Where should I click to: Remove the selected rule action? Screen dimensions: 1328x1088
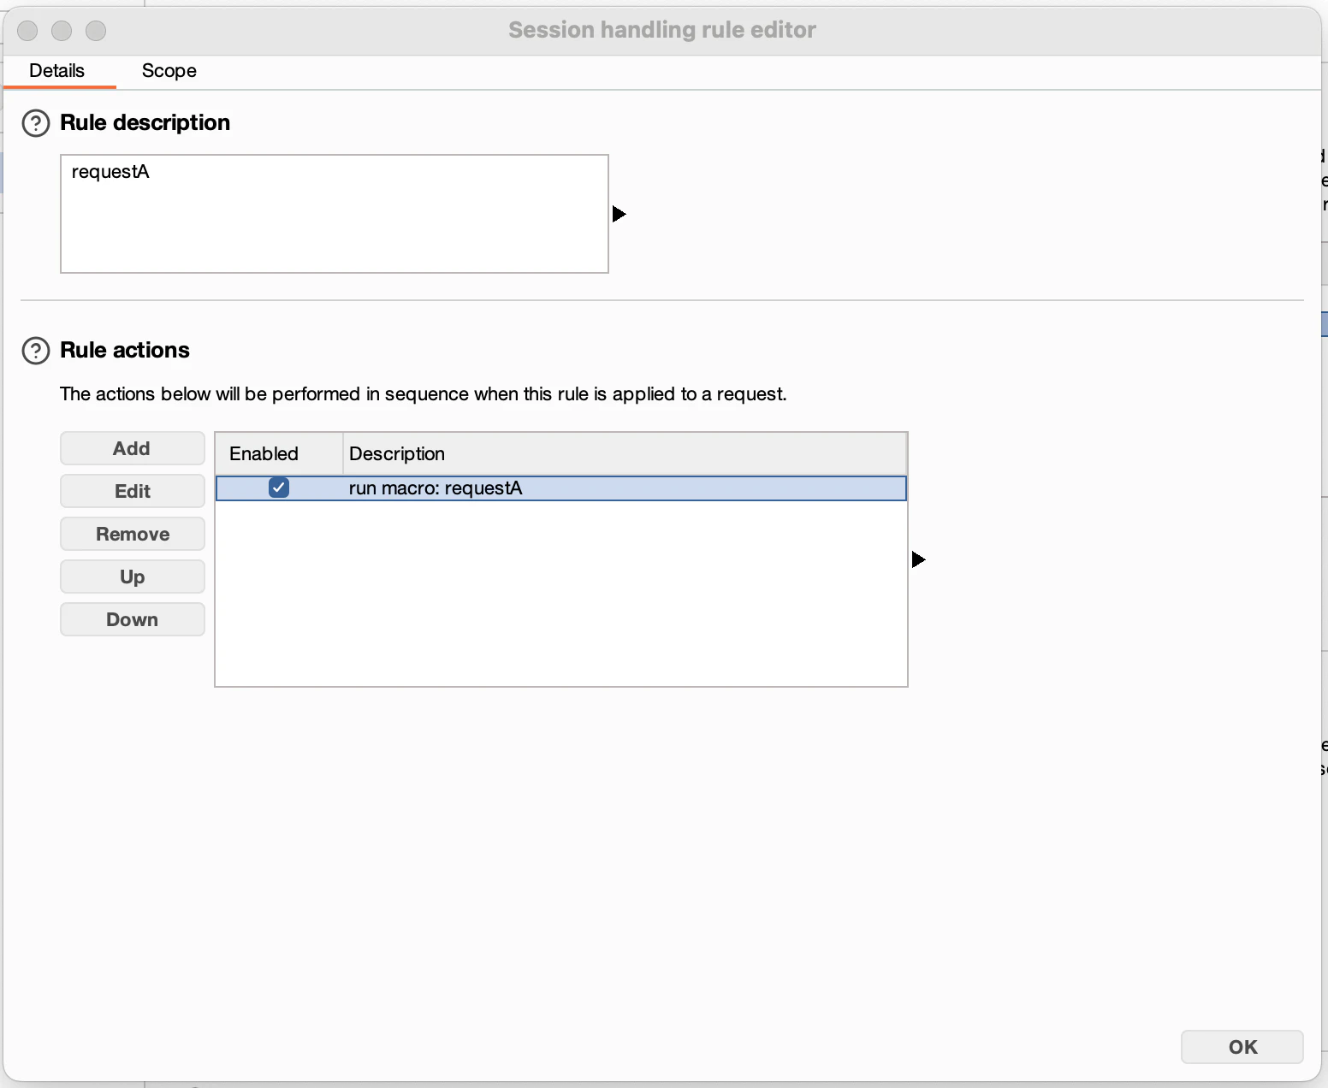click(x=133, y=534)
